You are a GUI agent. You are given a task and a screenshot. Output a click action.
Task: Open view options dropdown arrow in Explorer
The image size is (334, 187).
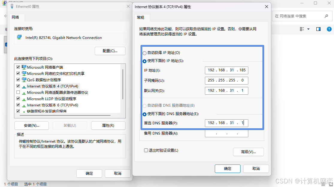(x=308, y=29)
